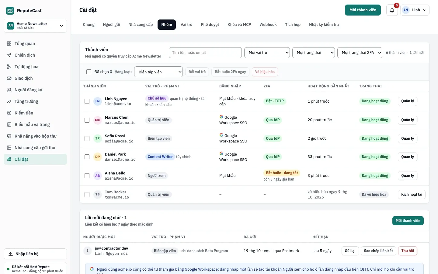Switch to the Chung tab
Screen dimensions: 438x274
point(89,25)
